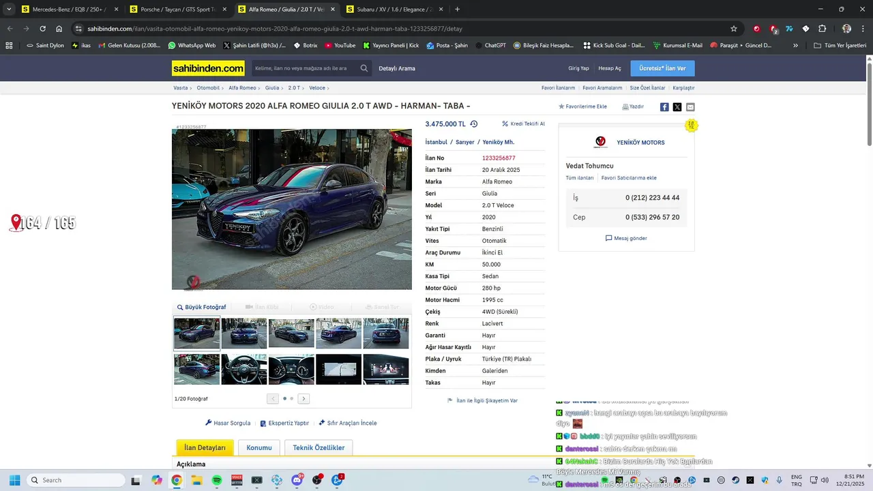
Task: Click browser home icon
Action: click(x=59, y=29)
